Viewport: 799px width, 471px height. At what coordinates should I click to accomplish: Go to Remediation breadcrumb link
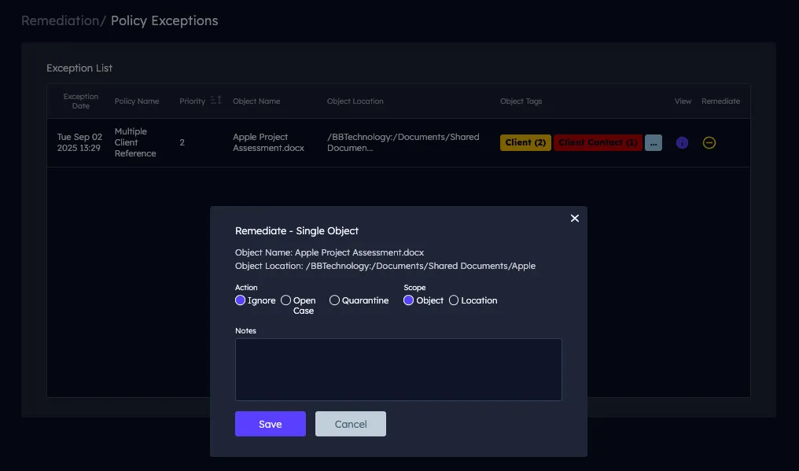(60, 21)
